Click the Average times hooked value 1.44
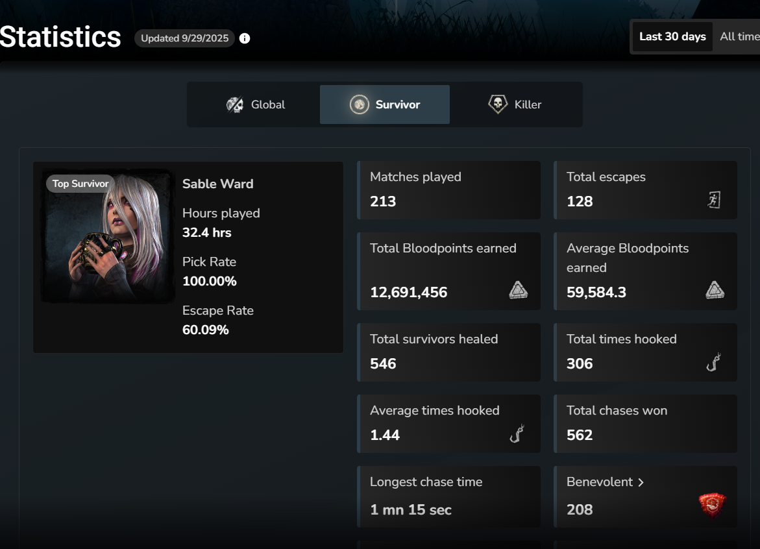 [385, 435]
